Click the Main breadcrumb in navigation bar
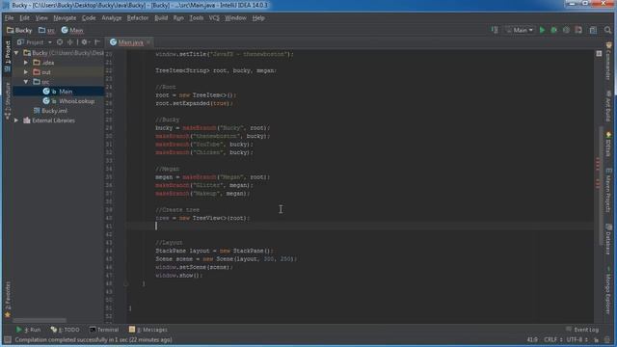The width and height of the screenshot is (617, 347). click(72, 30)
